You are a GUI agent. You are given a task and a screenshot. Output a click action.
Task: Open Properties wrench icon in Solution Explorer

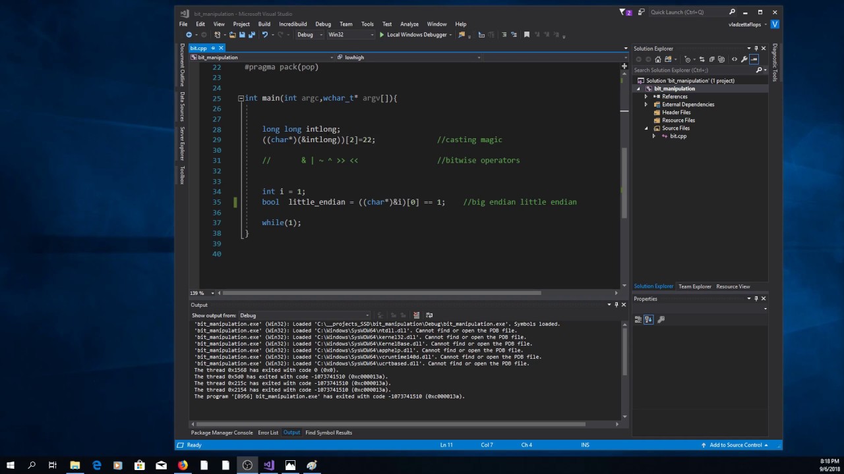pyautogui.click(x=744, y=59)
